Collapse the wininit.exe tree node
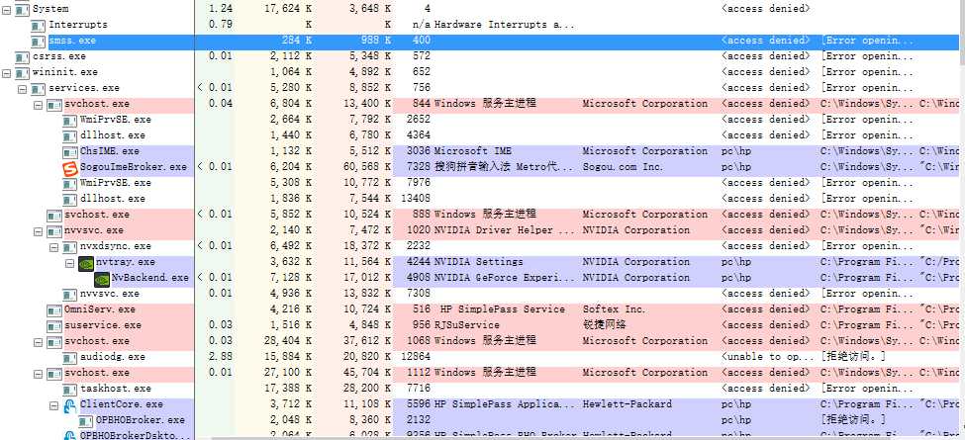This screenshot has width=965, height=440. point(6,72)
